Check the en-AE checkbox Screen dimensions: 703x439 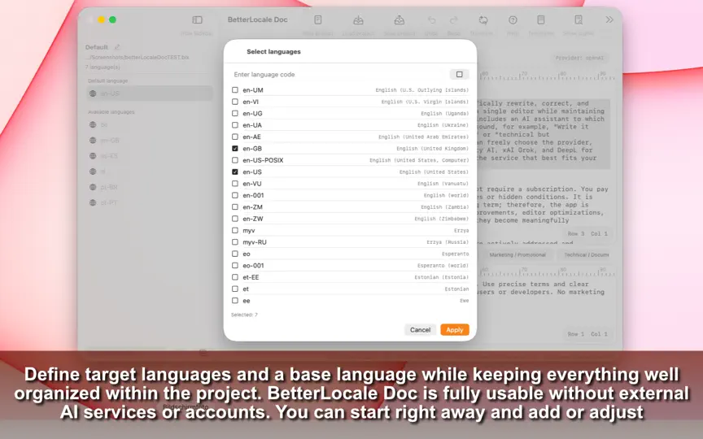point(235,137)
